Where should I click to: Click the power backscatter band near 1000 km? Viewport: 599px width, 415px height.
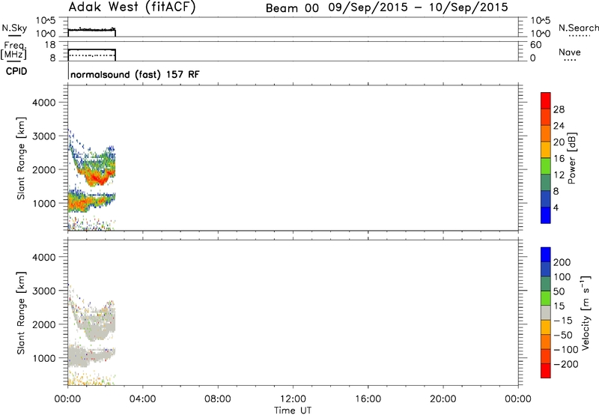(x=91, y=202)
